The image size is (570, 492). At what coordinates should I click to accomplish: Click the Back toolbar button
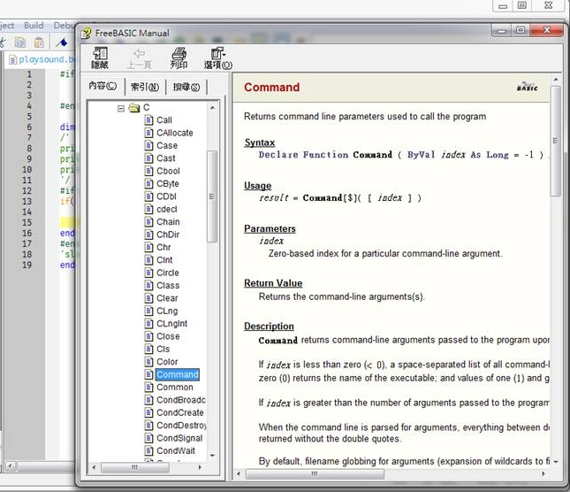coord(139,58)
